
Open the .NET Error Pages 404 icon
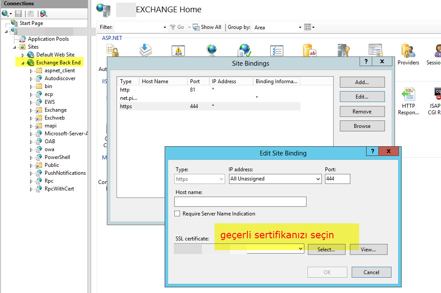click(178, 50)
